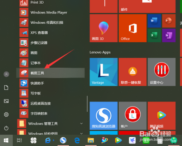Open 快速助手 quick assist

click(50, 83)
